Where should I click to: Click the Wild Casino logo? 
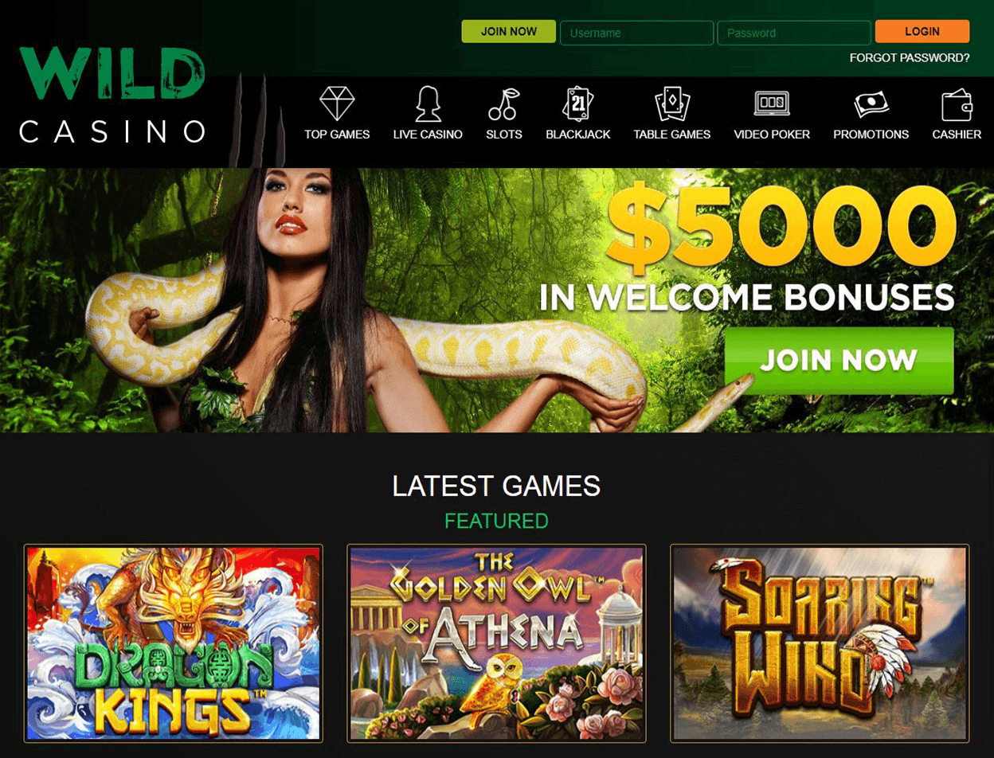pos(112,95)
